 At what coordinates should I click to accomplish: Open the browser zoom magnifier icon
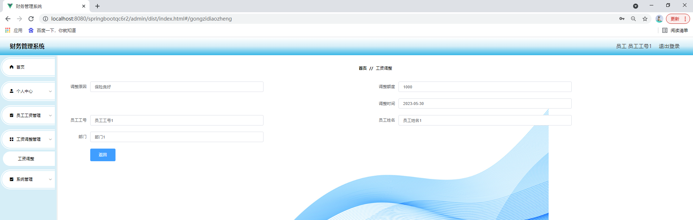633,19
